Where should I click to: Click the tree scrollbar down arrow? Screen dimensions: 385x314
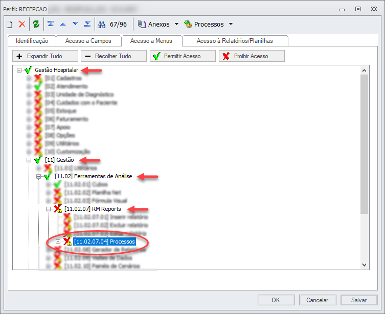click(364, 265)
